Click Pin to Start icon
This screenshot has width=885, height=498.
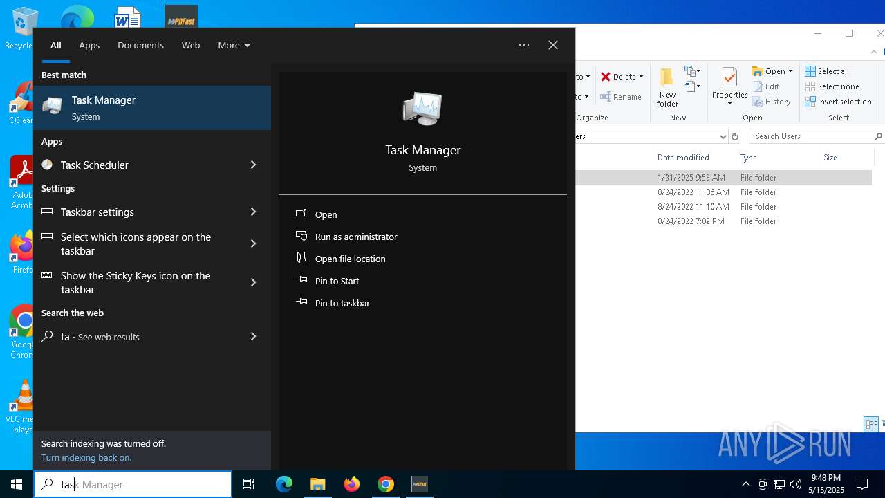301,280
